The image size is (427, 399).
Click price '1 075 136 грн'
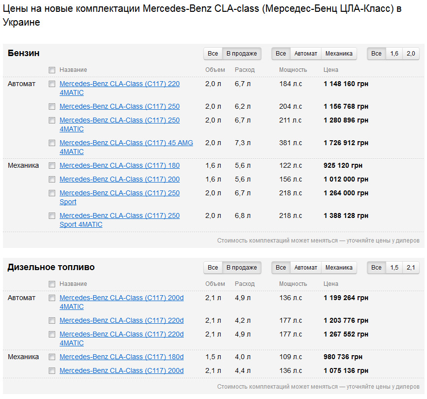coord(346,371)
